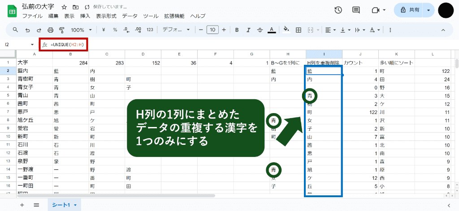Viewport: 459px width, 211px height.
Task: Toggle italic formatting
Action: [x=247, y=30]
